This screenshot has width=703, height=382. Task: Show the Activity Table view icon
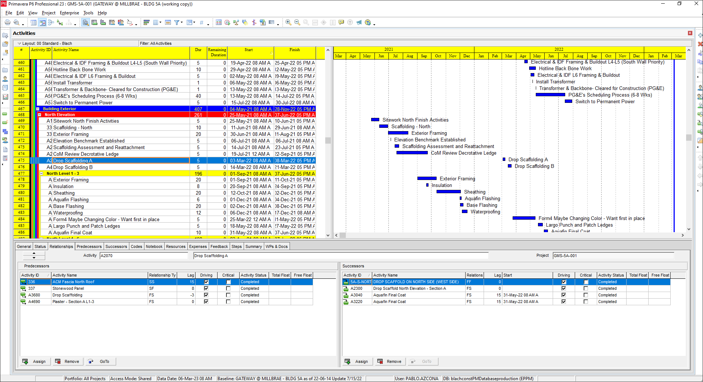tap(33, 22)
